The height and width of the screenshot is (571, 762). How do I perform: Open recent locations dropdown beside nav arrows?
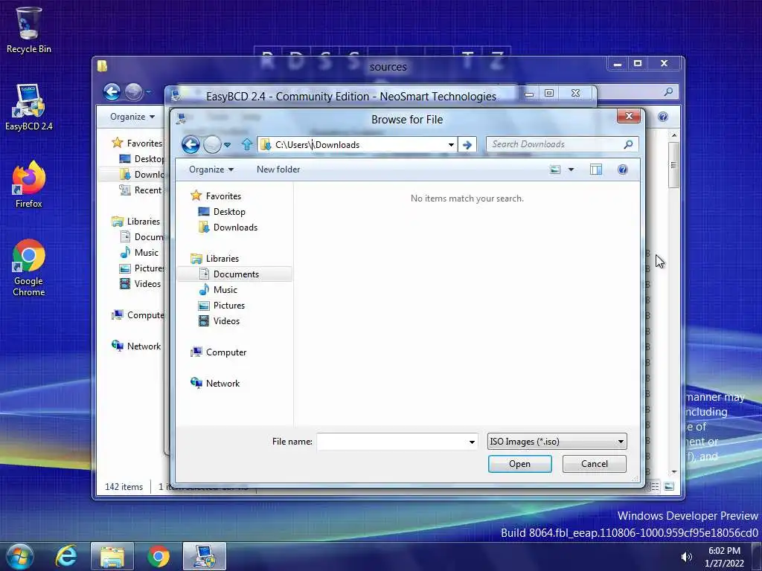228,145
